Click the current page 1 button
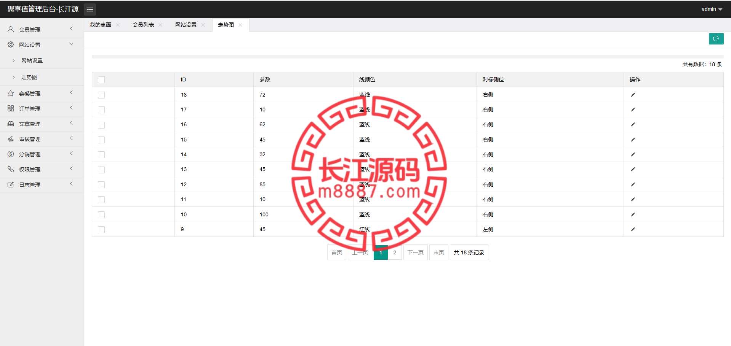Image resolution: width=731 pixels, height=346 pixels. click(x=381, y=252)
